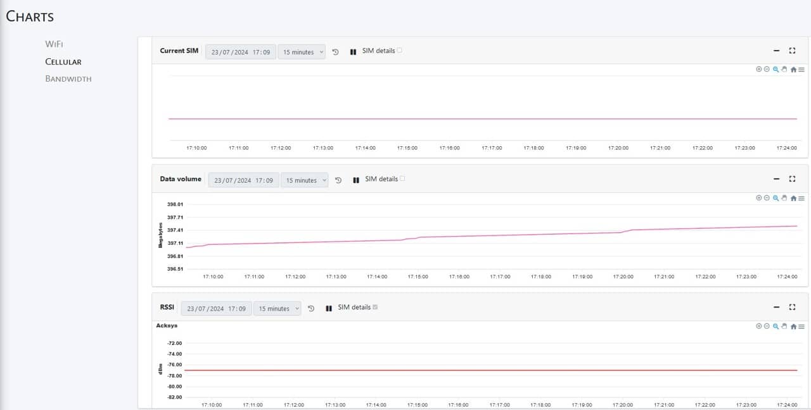Edit the Data volume date field
Image resolution: width=811 pixels, height=410 pixels.
(x=243, y=180)
